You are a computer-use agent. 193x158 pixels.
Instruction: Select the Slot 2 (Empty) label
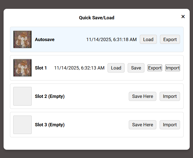50,96
